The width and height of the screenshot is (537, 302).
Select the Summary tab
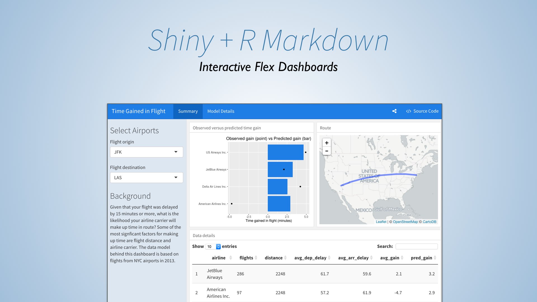[188, 111]
